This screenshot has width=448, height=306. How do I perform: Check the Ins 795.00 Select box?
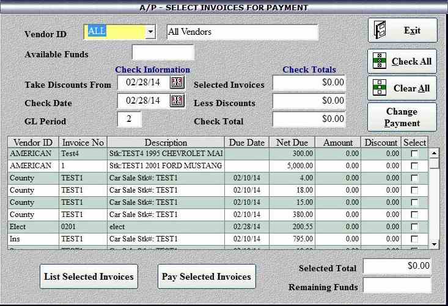[414, 240]
